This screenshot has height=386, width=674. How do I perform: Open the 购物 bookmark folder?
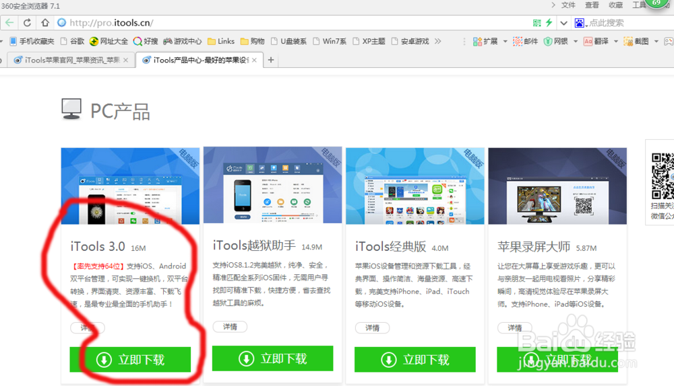[x=252, y=41]
